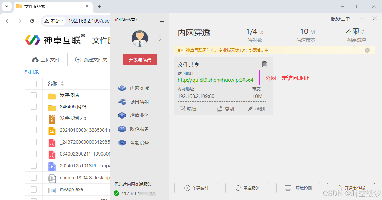The height and width of the screenshot is (200, 382).
Task: Click the myapp.exe file name
Action: click(71, 189)
